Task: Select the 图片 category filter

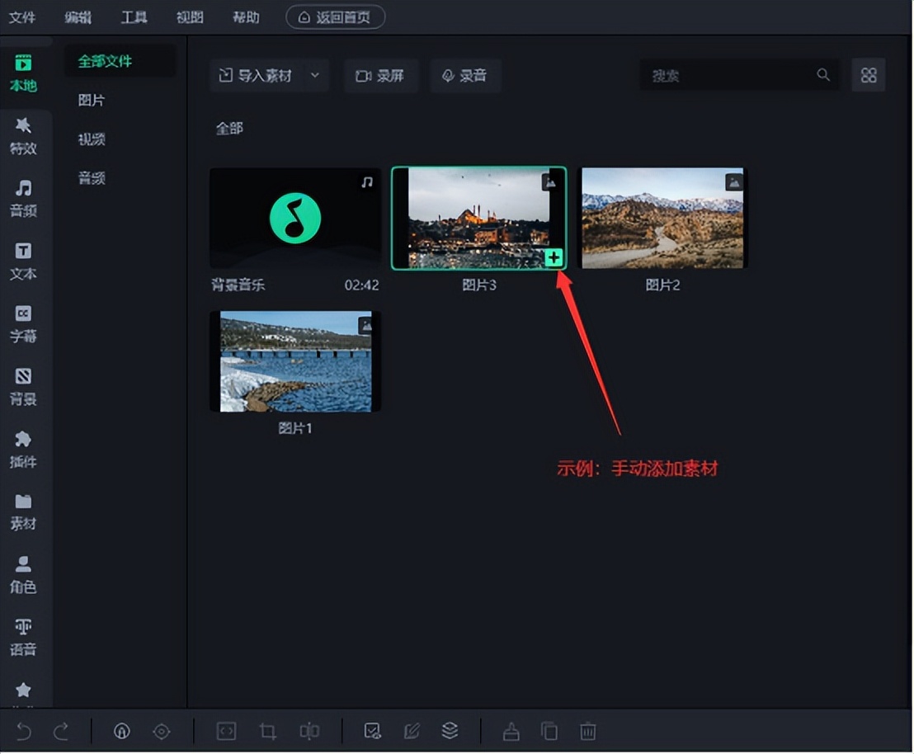Action: 92,100
